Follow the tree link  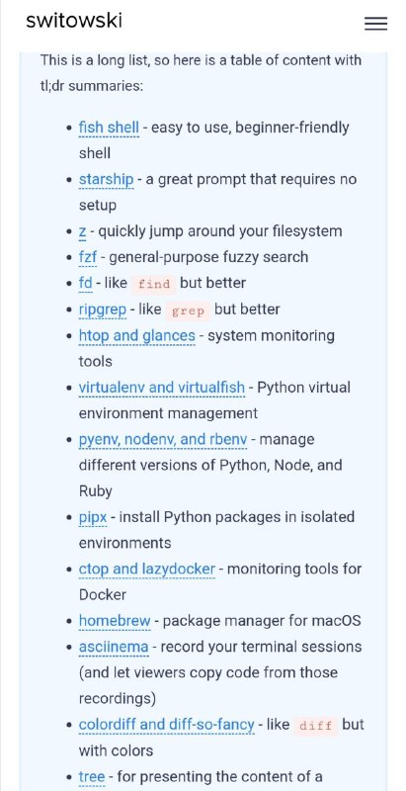coord(92,777)
